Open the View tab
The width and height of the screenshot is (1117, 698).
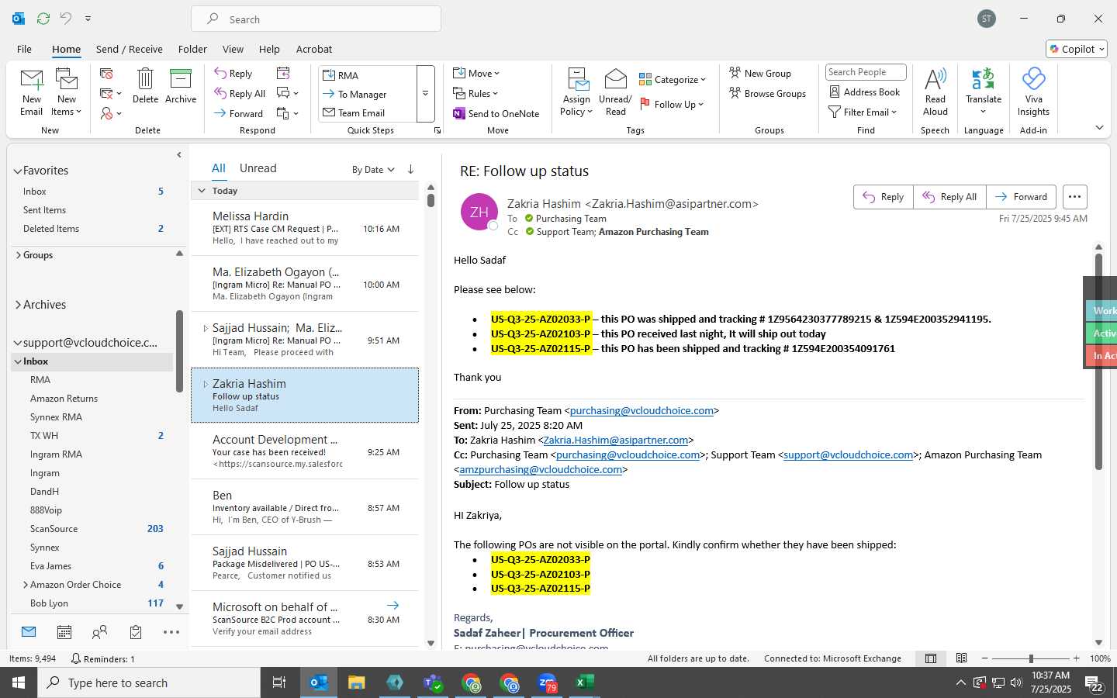coord(233,49)
